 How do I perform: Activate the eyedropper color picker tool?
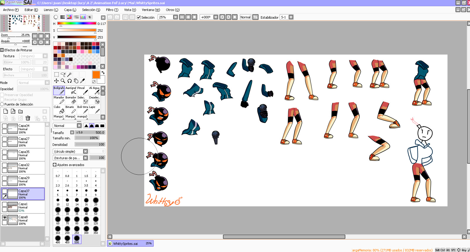tap(83, 81)
